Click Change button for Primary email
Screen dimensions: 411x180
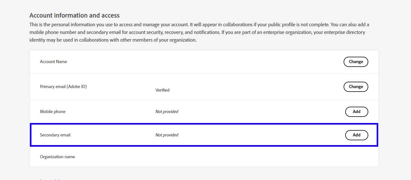point(355,87)
